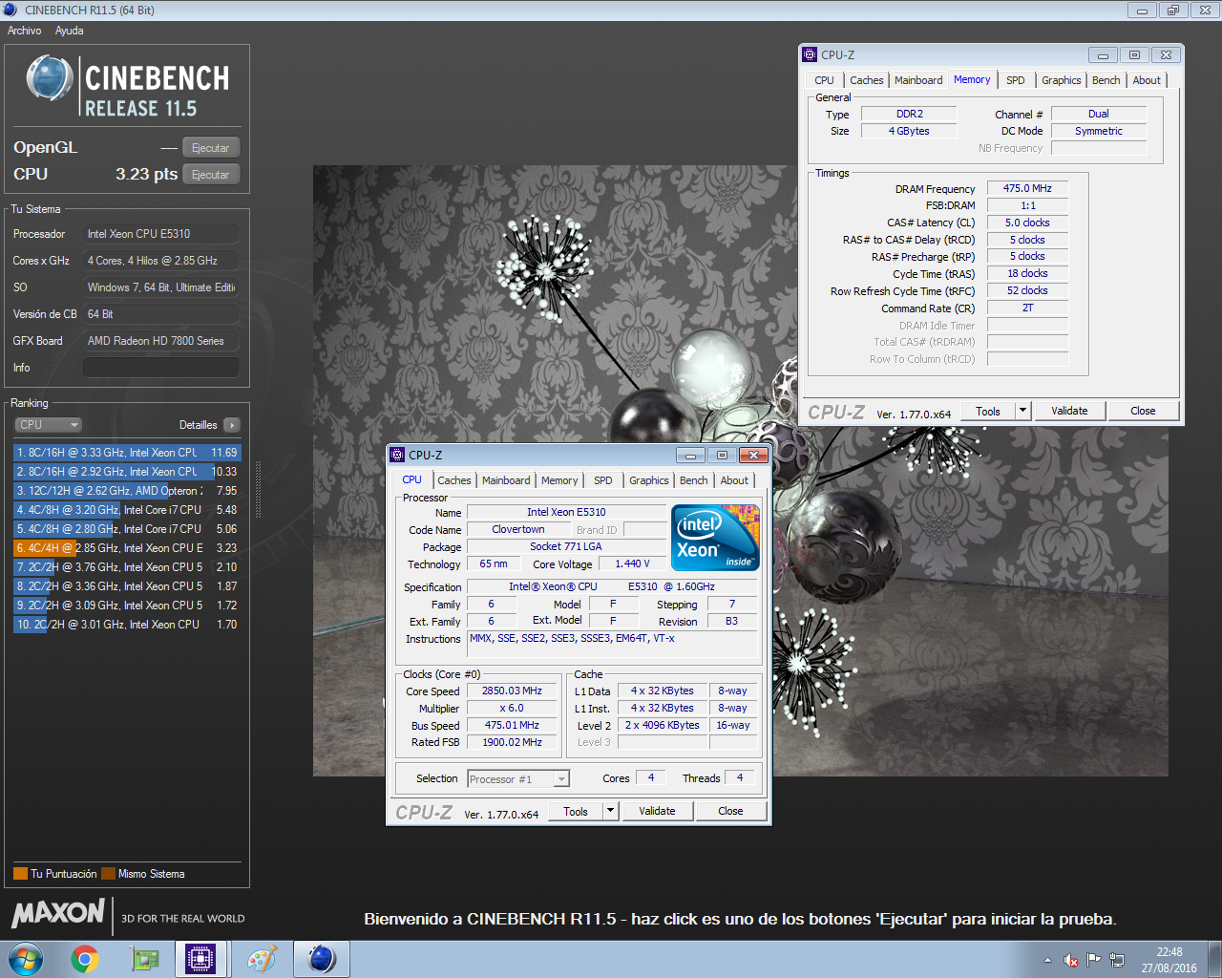1222x978 pixels.
Task: Select CPU tab in Memory CPU-Z window
Action: click(824, 80)
